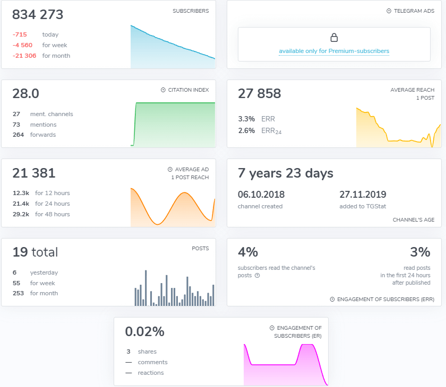This screenshot has height=387, width=446.
Task: Click help icon after "subscribers read the channel's posts"
Action: tap(257, 276)
